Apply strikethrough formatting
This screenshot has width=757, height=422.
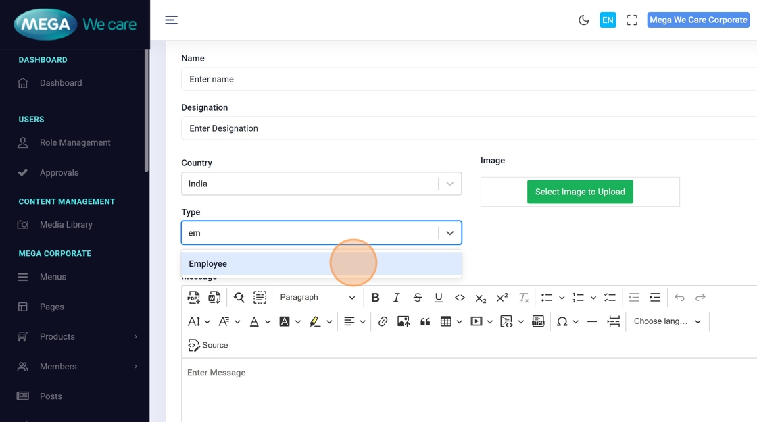pos(418,298)
